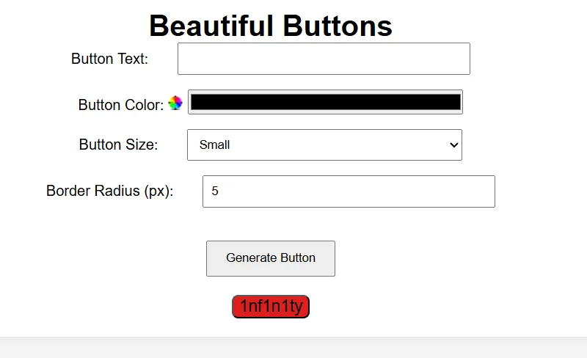Viewport: 587px width, 358px height.
Task: Open the black Button Color picker
Action: [x=325, y=102]
